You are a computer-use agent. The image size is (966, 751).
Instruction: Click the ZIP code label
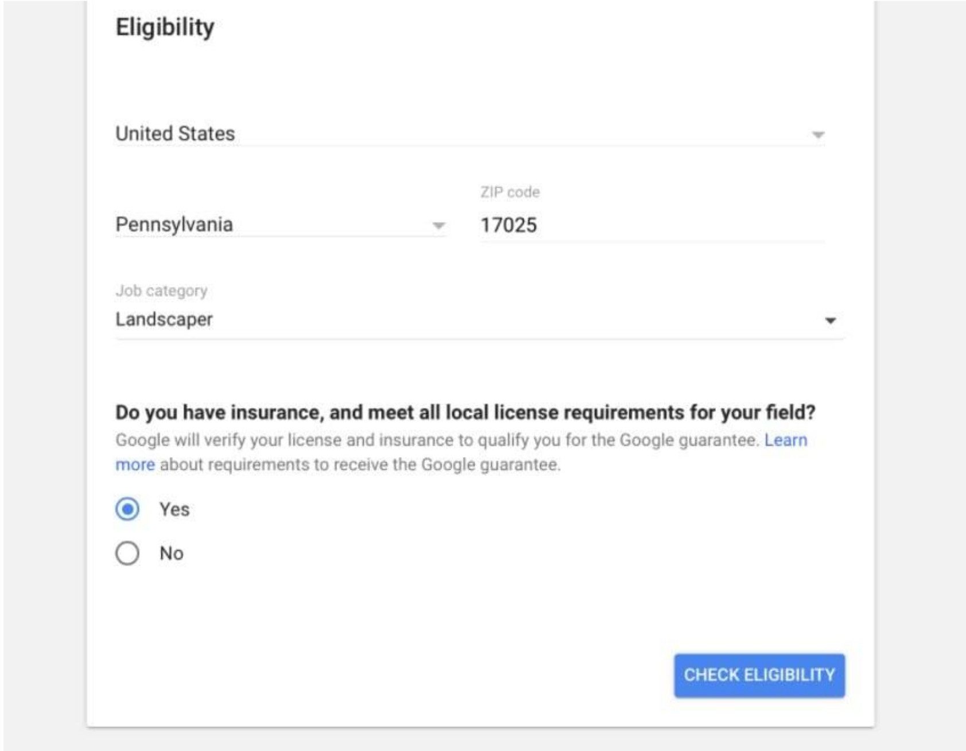click(510, 192)
